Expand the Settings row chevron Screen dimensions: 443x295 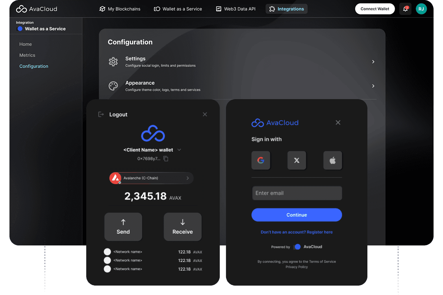click(x=373, y=61)
